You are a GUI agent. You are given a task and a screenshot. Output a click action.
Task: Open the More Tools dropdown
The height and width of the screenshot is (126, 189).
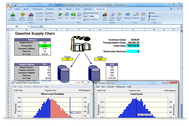(x=143, y=20)
